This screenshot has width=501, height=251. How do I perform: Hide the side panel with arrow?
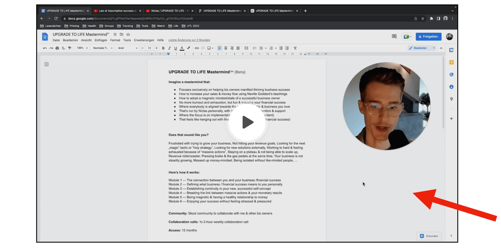[451, 236]
